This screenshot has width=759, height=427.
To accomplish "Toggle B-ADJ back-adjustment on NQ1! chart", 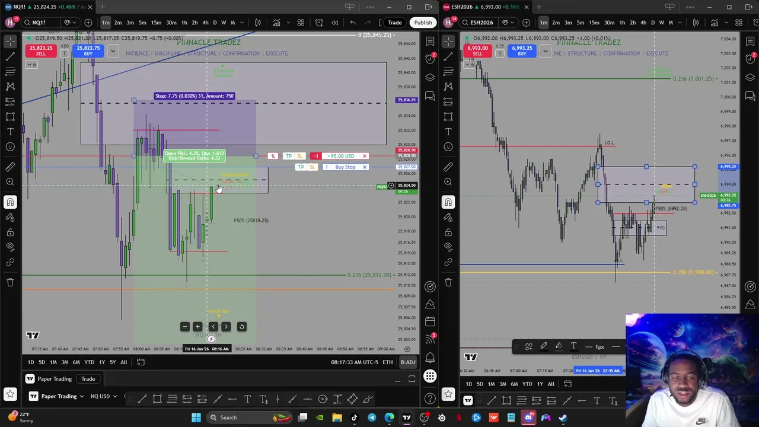I will point(408,362).
